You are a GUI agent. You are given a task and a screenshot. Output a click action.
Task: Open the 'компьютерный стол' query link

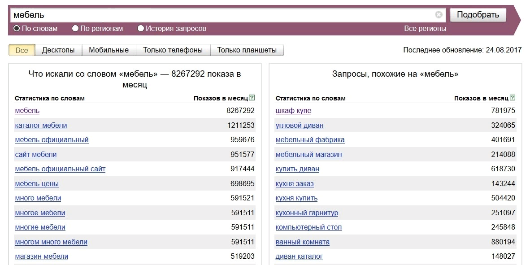point(308,227)
